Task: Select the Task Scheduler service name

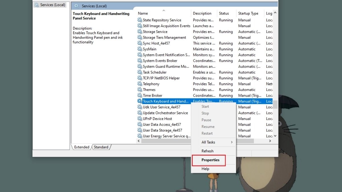Action: coord(155,72)
